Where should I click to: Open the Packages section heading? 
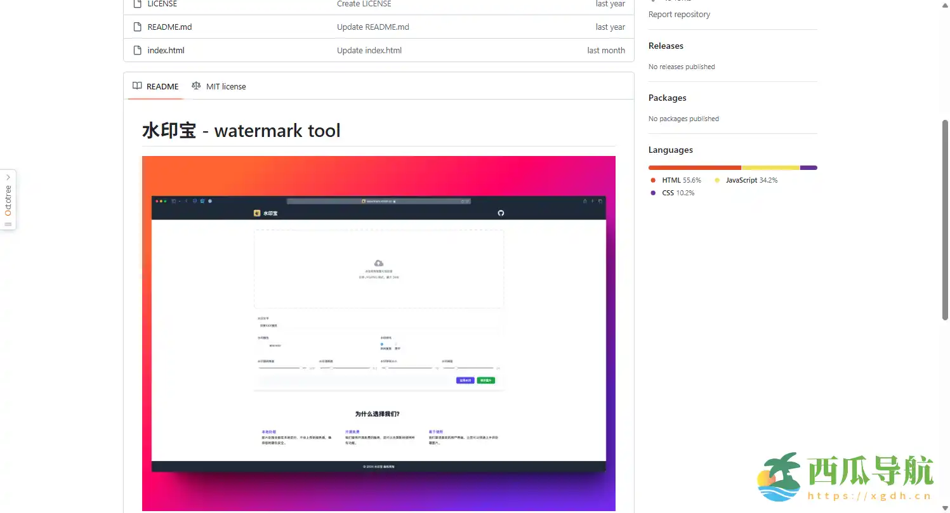[x=667, y=98]
